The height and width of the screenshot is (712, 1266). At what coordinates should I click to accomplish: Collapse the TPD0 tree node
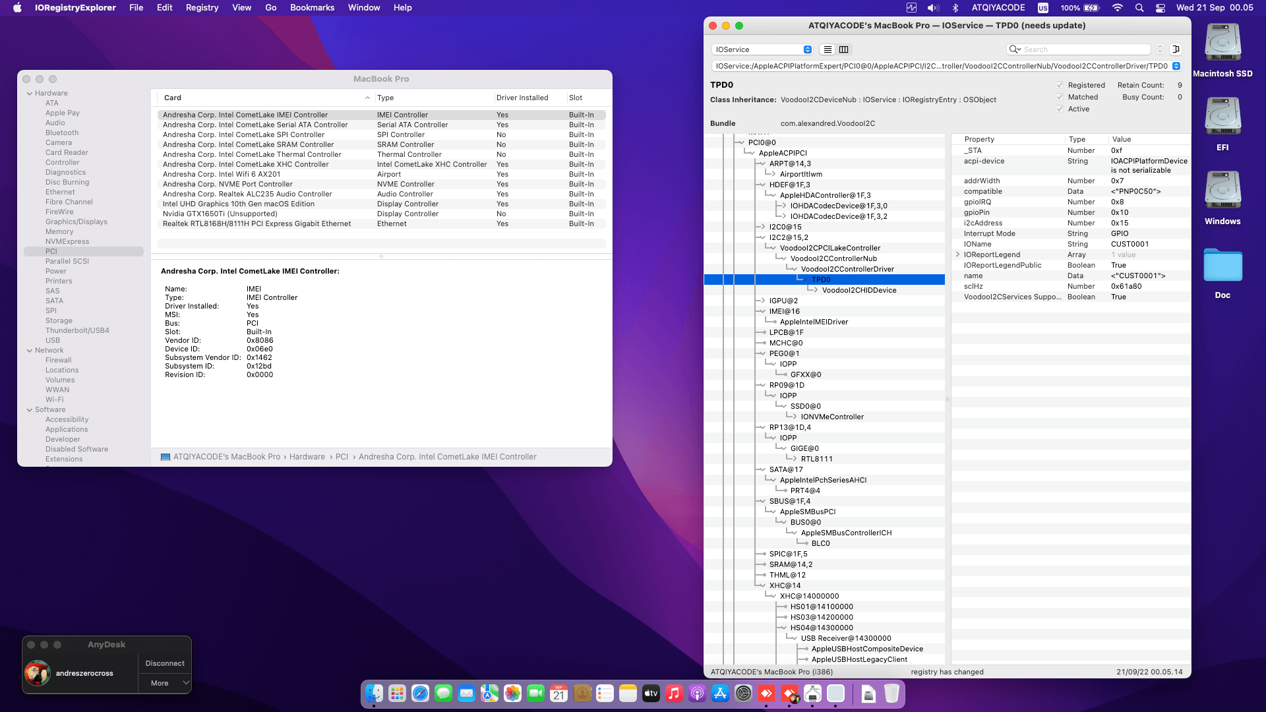pyautogui.click(x=804, y=280)
